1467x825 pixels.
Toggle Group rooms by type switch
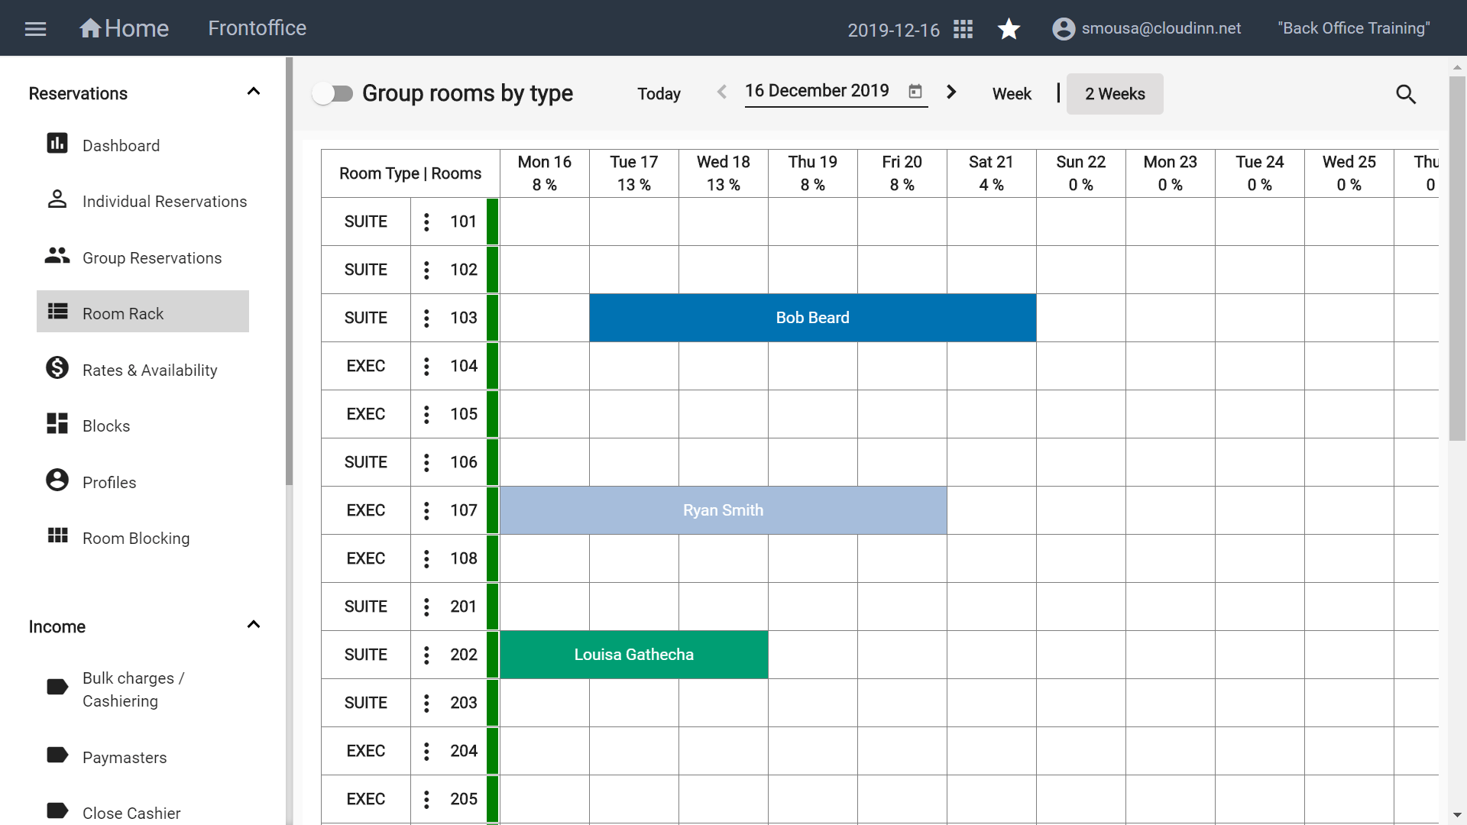(x=333, y=93)
